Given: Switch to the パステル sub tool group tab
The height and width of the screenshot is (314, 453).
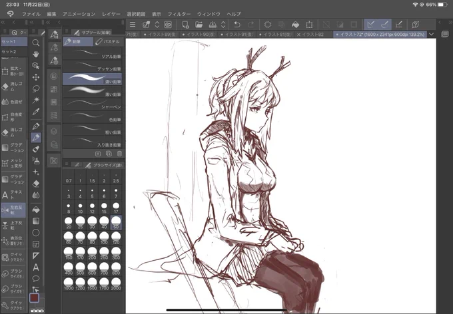Looking at the screenshot, I should 108,42.
